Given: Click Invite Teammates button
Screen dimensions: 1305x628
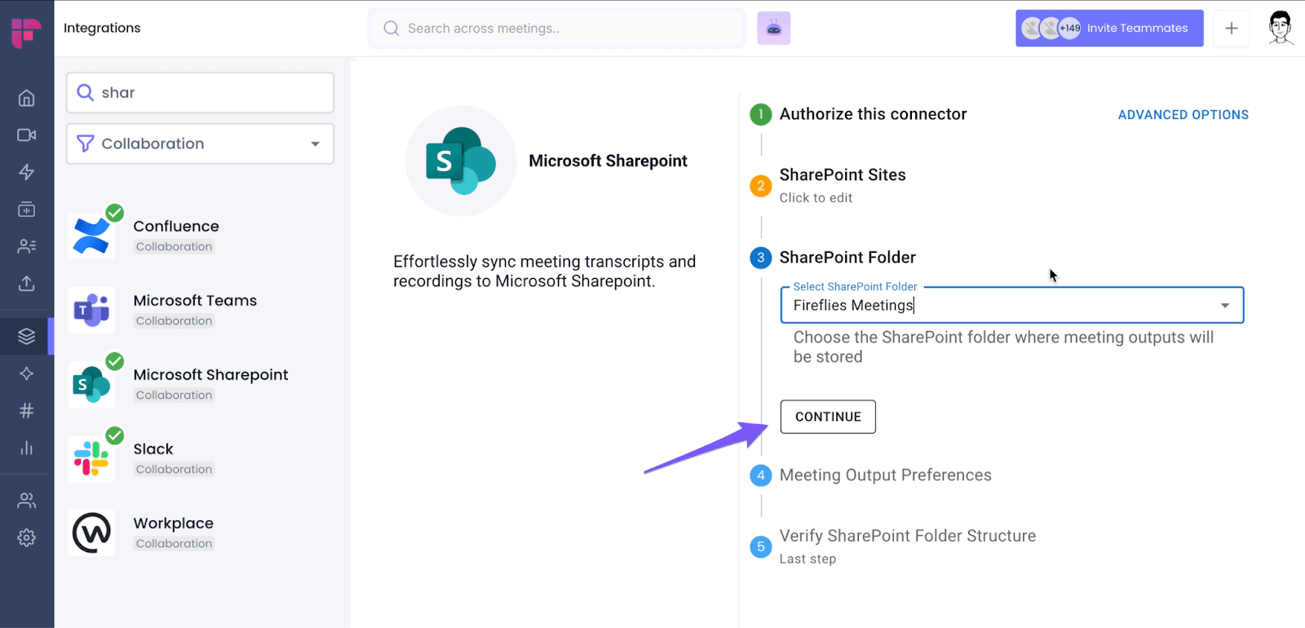Looking at the screenshot, I should point(1109,29).
